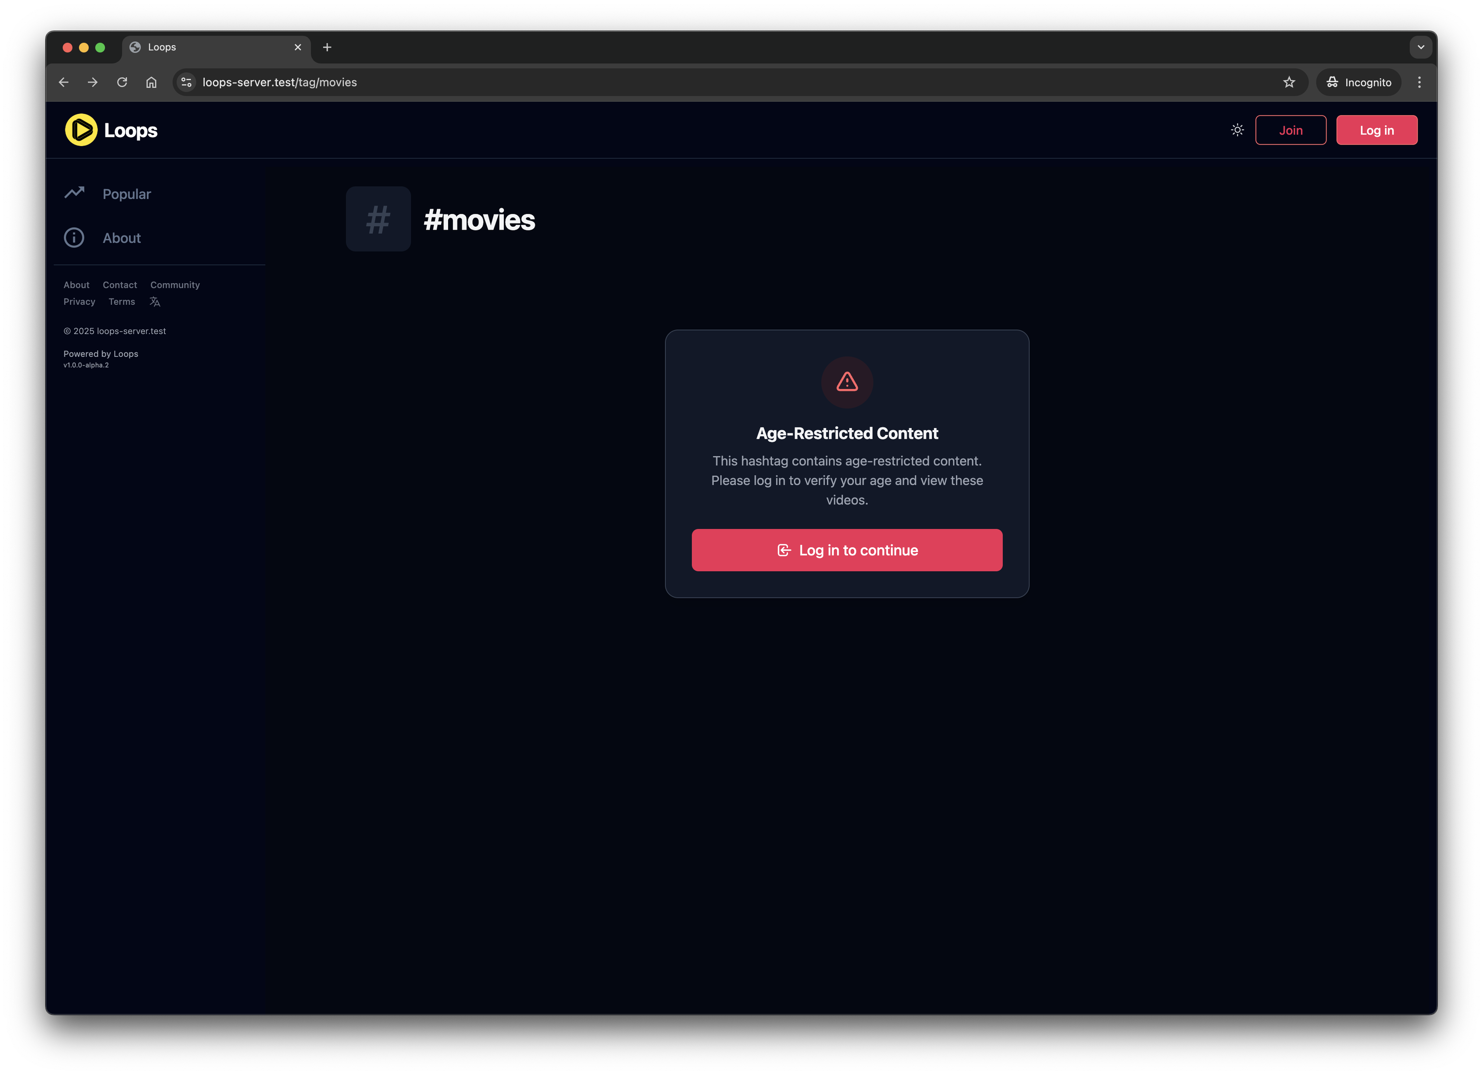Open the About sidebar item
The height and width of the screenshot is (1075, 1483).
click(103, 238)
